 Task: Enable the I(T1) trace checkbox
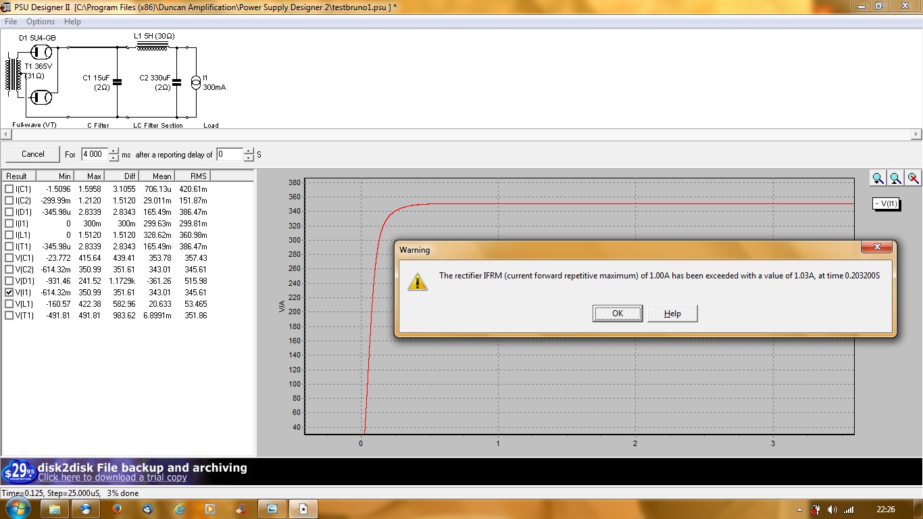click(x=9, y=247)
